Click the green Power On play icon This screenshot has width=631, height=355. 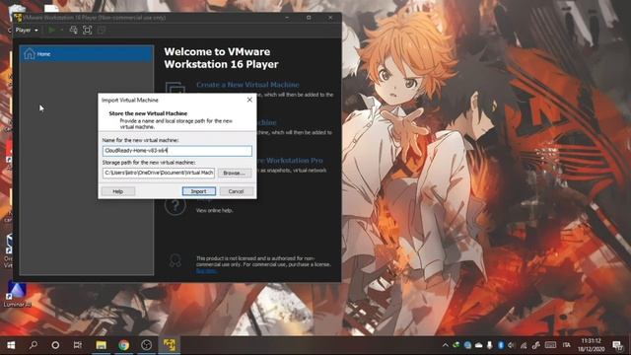pos(52,31)
